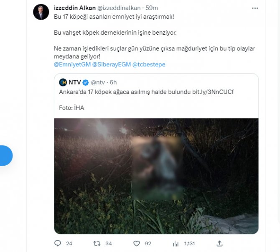Open the quoted tweet's blurred photo

pyautogui.click(x=156, y=175)
